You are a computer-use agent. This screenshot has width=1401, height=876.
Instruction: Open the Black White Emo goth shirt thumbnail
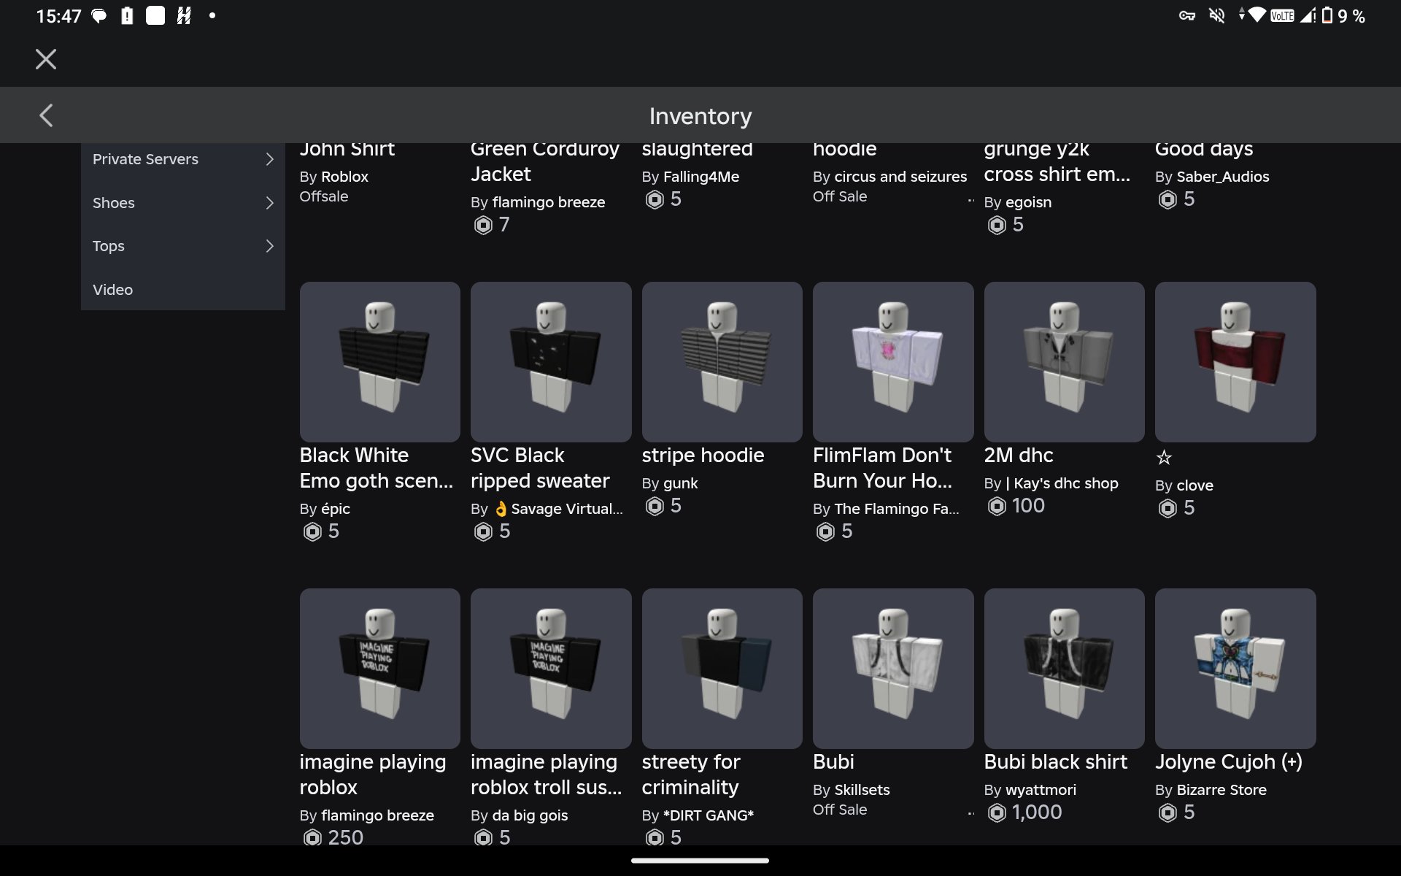tap(379, 362)
